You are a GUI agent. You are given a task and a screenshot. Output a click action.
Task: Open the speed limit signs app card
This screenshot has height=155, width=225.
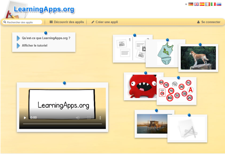(176, 91)
